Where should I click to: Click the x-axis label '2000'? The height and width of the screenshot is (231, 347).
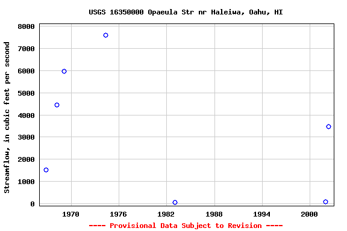point(310,214)
